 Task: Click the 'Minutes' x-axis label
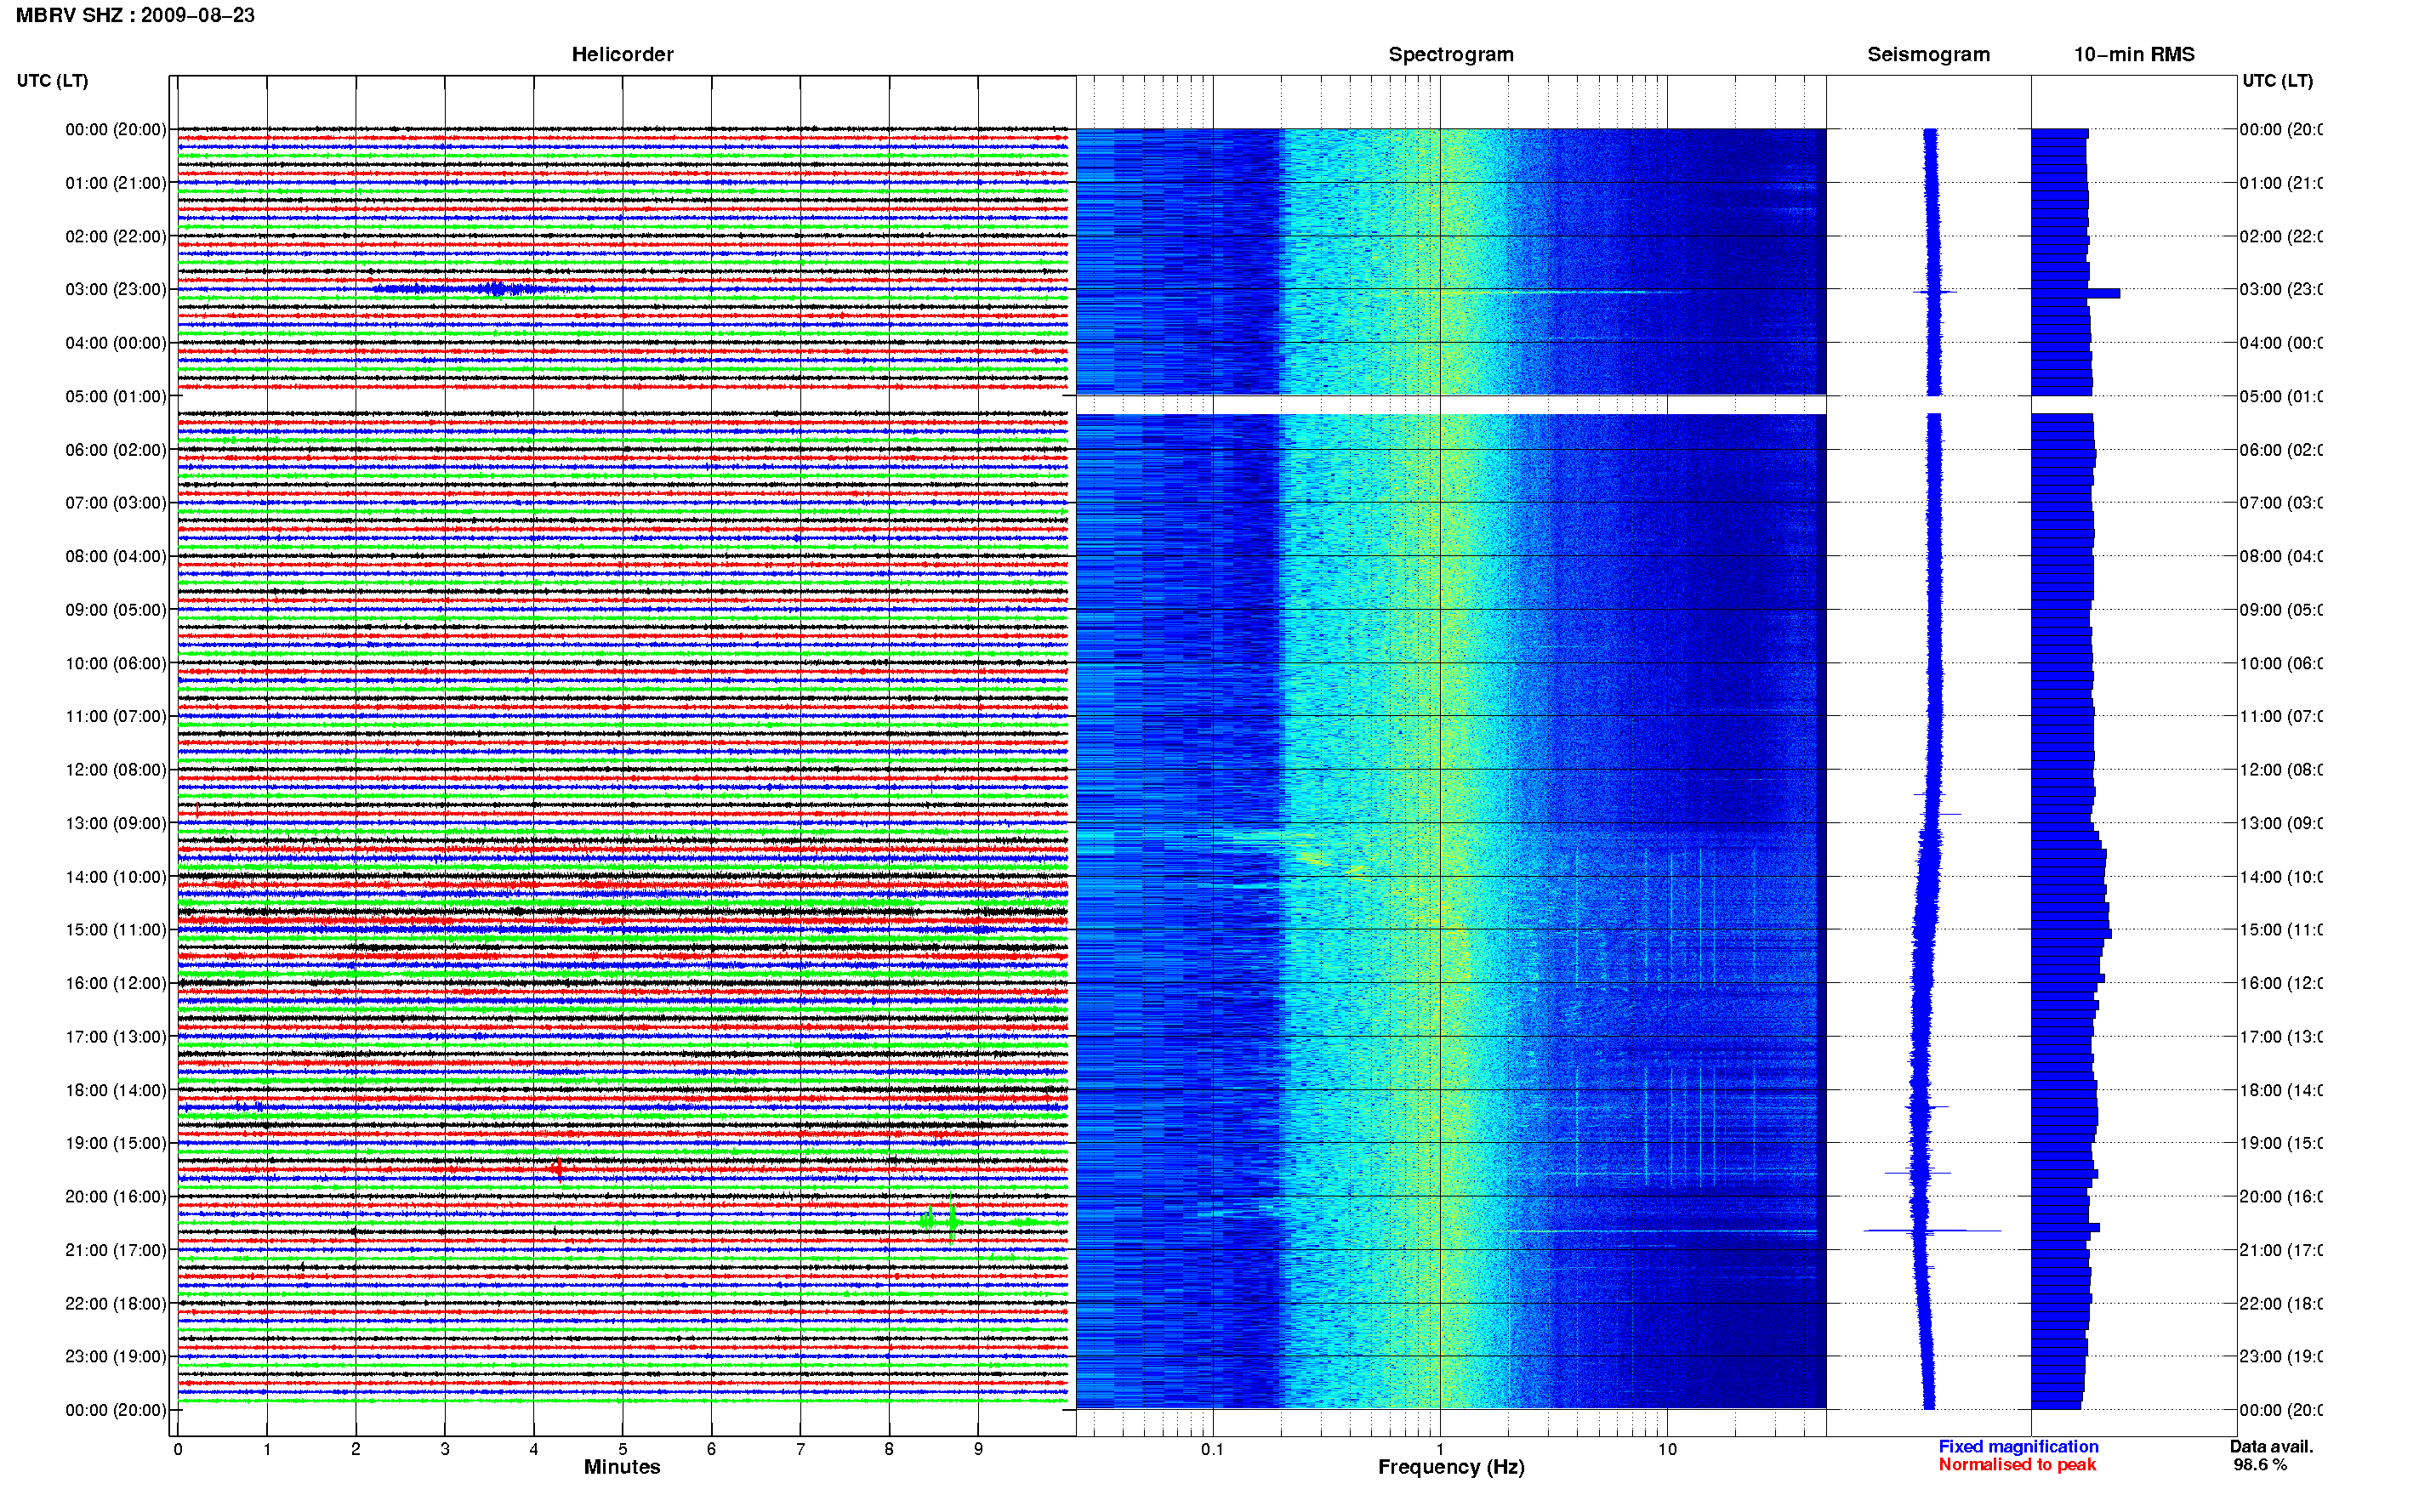[x=622, y=1467]
